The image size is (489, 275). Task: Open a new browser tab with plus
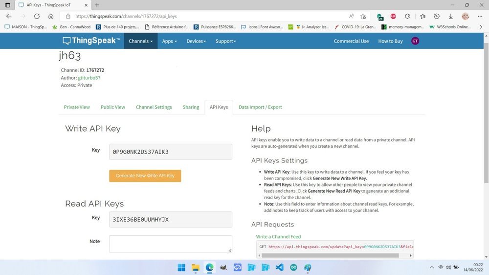pos(97,5)
